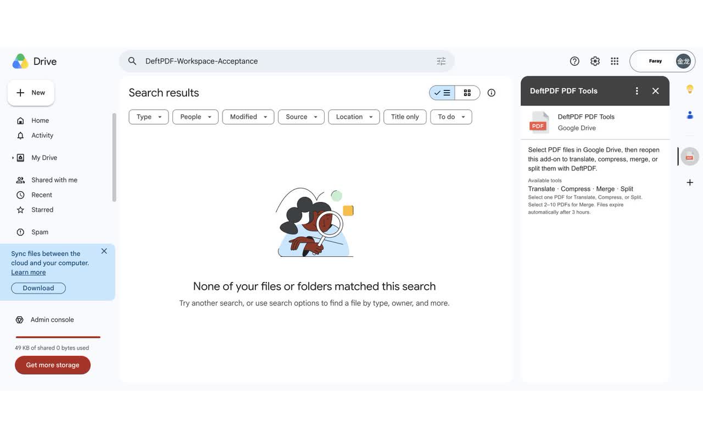Click the DeftPDF PDF Tools title text

(563, 91)
